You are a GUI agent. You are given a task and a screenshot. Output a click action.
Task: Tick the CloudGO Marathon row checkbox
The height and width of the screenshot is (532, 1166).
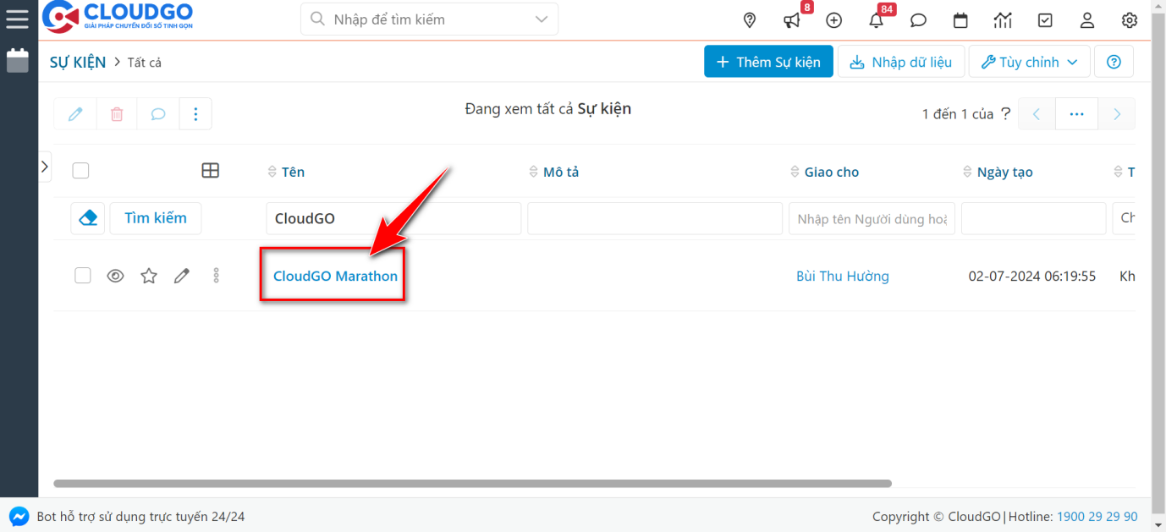click(x=83, y=276)
